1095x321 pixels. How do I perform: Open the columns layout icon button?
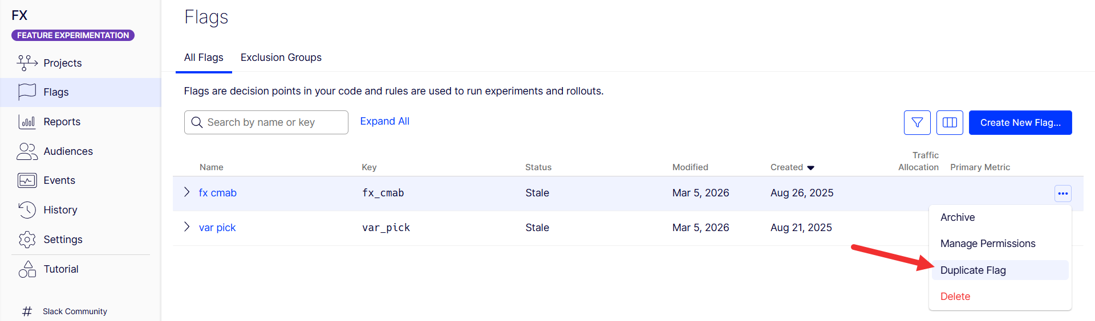point(950,122)
